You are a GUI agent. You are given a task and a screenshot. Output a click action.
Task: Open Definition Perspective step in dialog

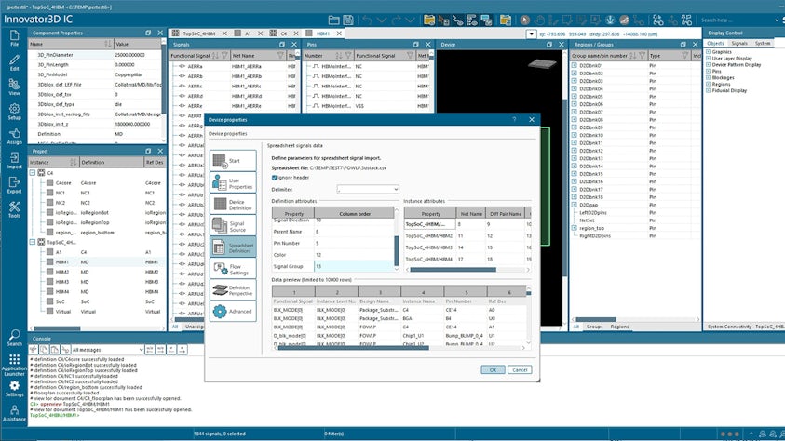pyautogui.click(x=233, y=290)
